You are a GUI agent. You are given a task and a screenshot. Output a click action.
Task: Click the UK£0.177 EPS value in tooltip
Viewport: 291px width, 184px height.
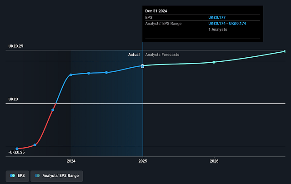pyautogui.click(x=217, y=17)
